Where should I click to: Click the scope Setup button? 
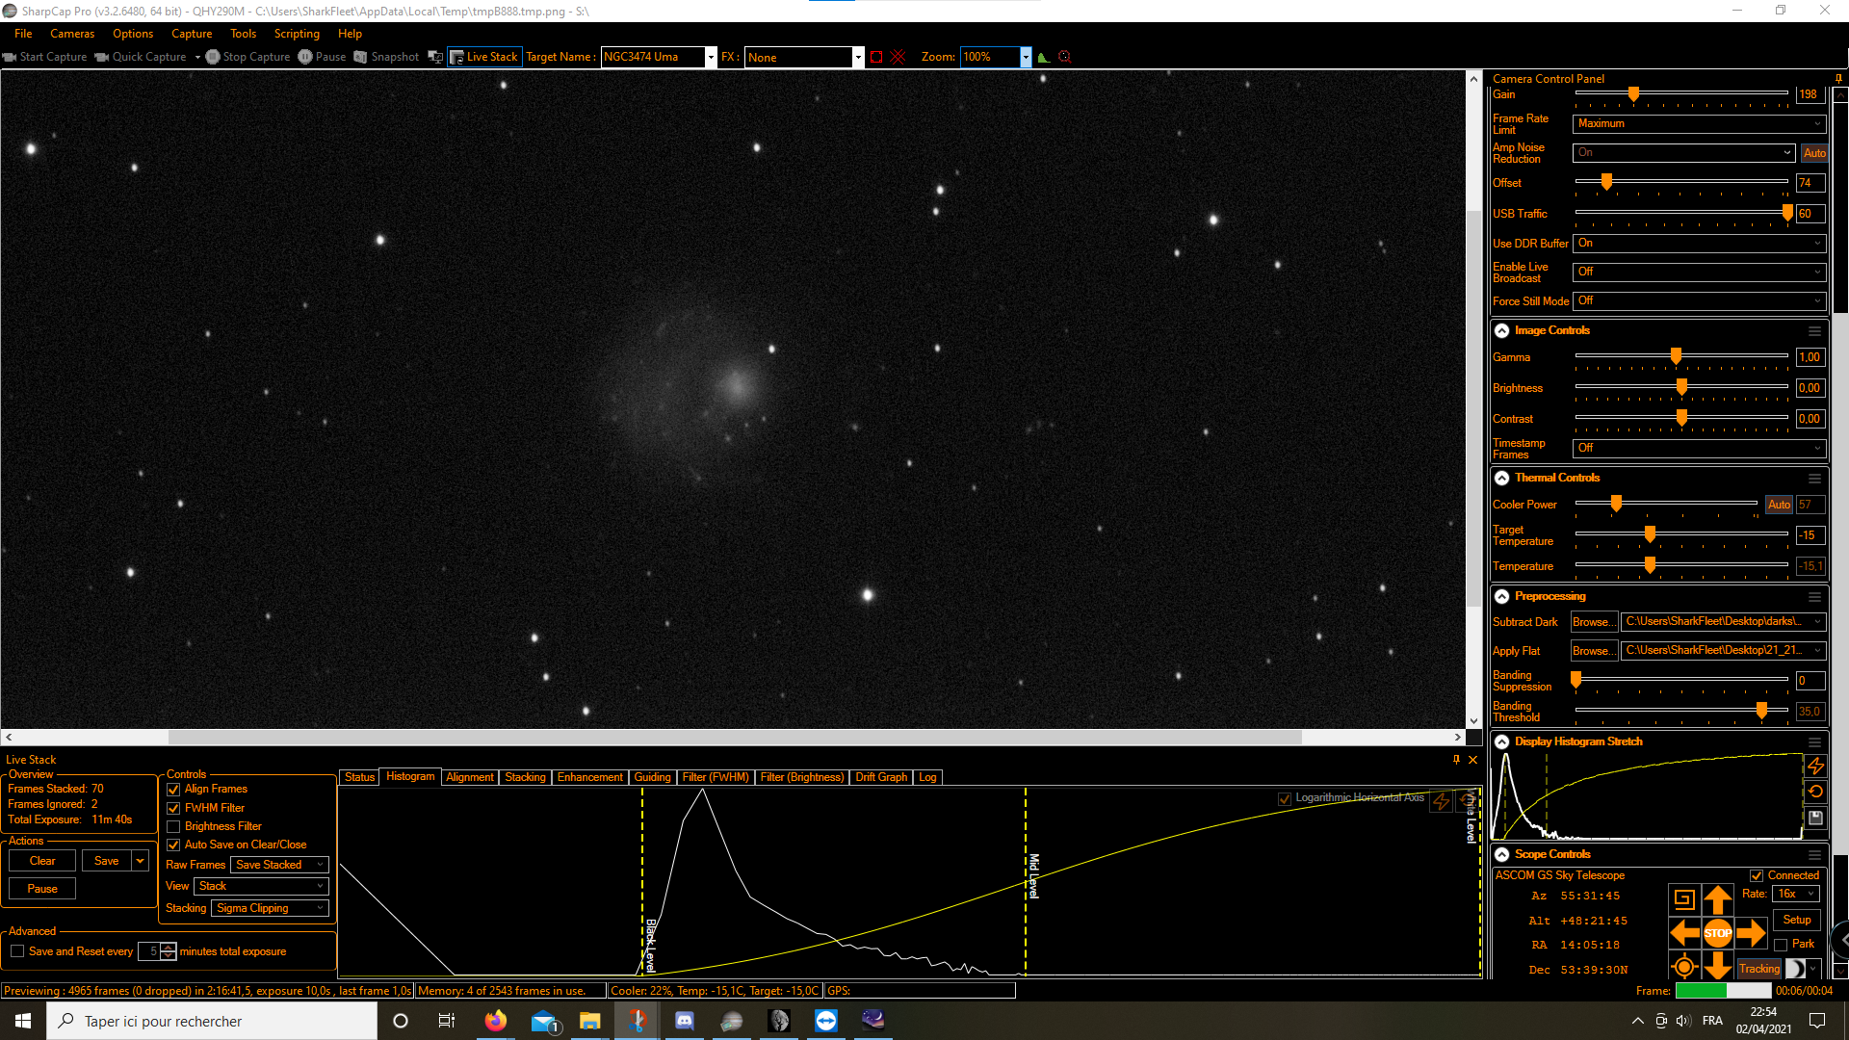(x=1796, y=920)
